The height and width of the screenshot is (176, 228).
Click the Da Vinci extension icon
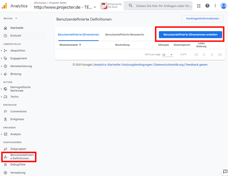(104, 6)
